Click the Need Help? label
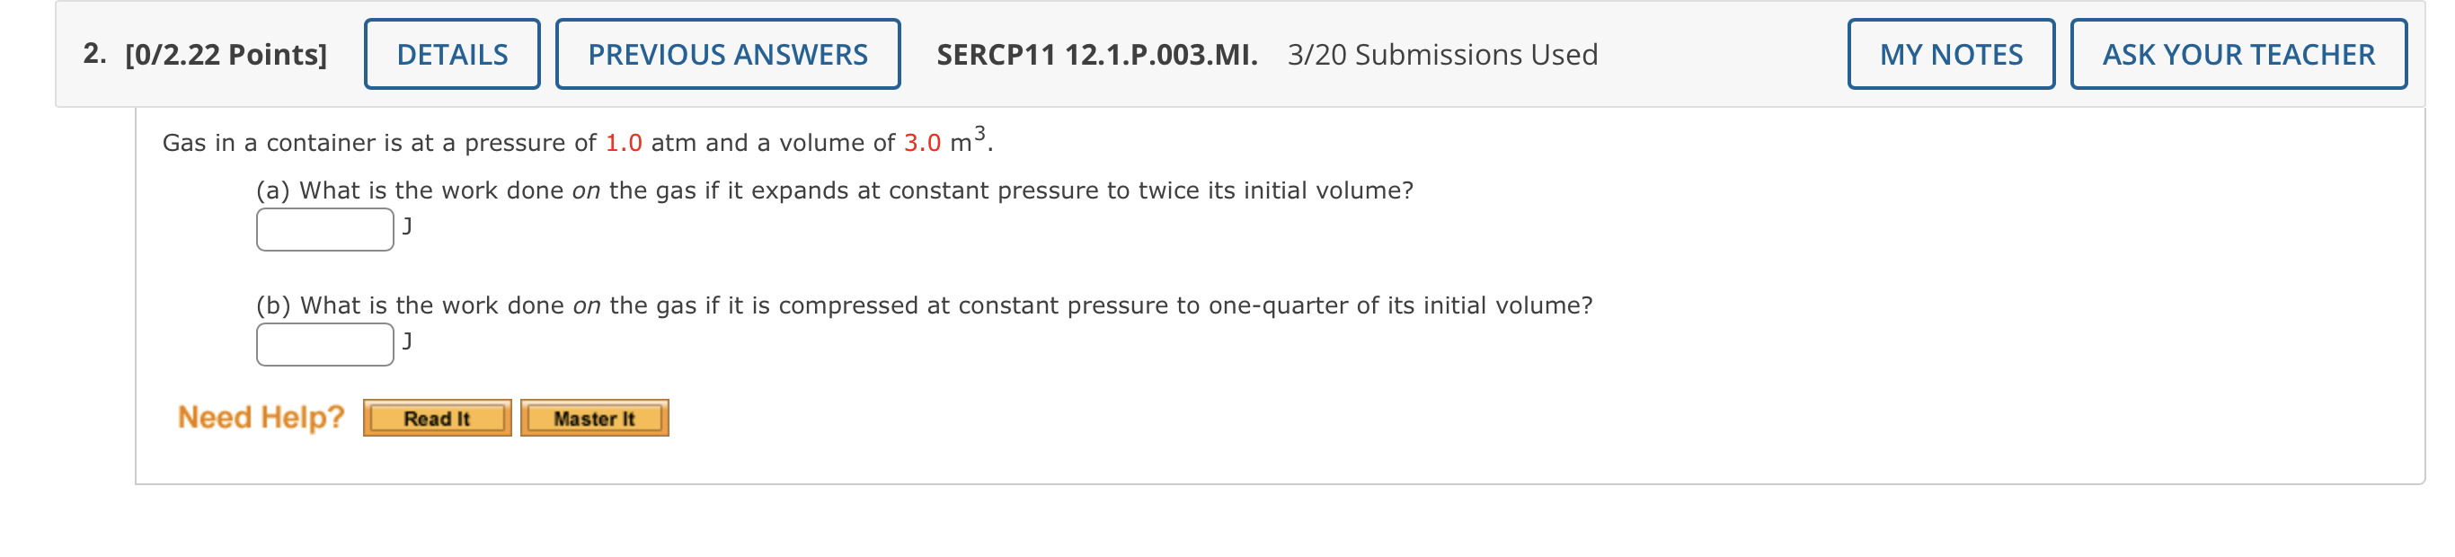The width and height of the screenshot is (2455, 557). pyautogui.click(x=259, y=415)
